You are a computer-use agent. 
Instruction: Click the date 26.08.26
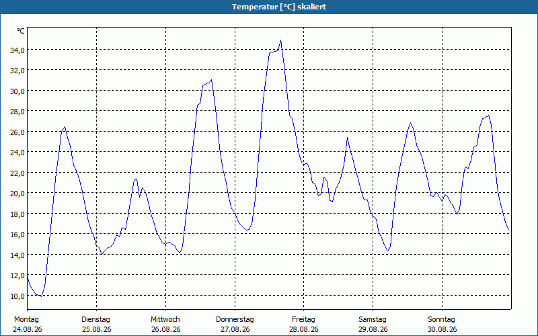tap(165, 329)
